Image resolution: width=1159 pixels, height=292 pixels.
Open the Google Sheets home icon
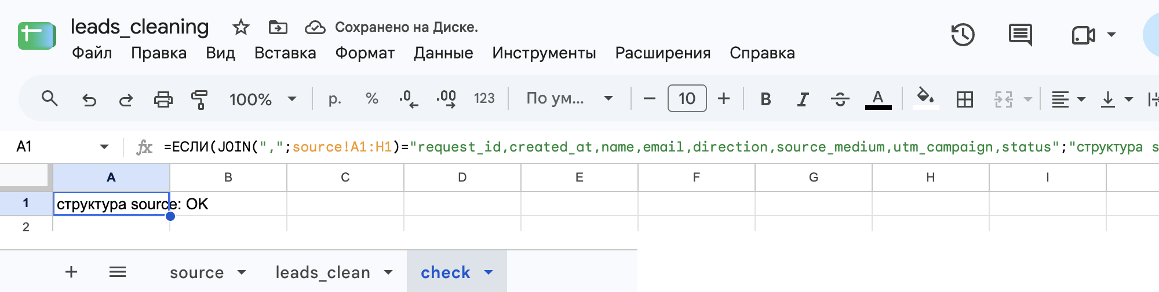[x=37, y=36]
